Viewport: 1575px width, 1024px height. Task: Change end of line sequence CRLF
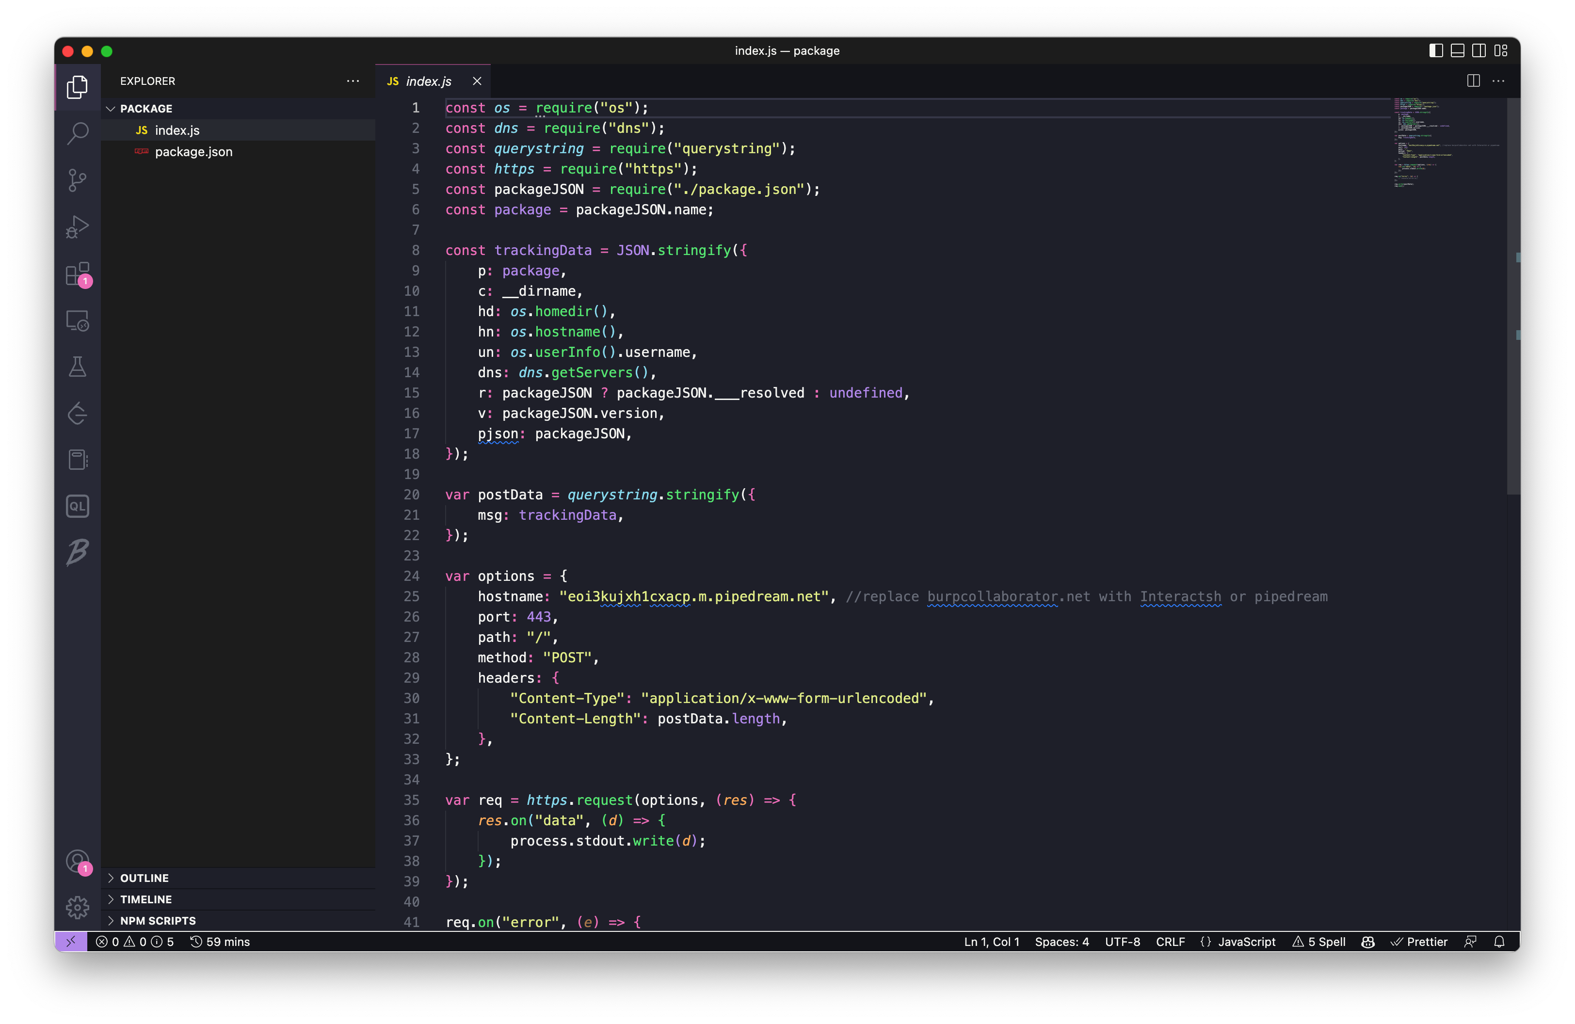pyautogui.click(x=1170, y=941)
